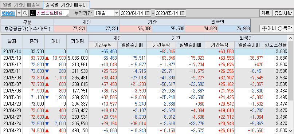
Task: Click the 10,900 change value
Action: tap(59, 58)
